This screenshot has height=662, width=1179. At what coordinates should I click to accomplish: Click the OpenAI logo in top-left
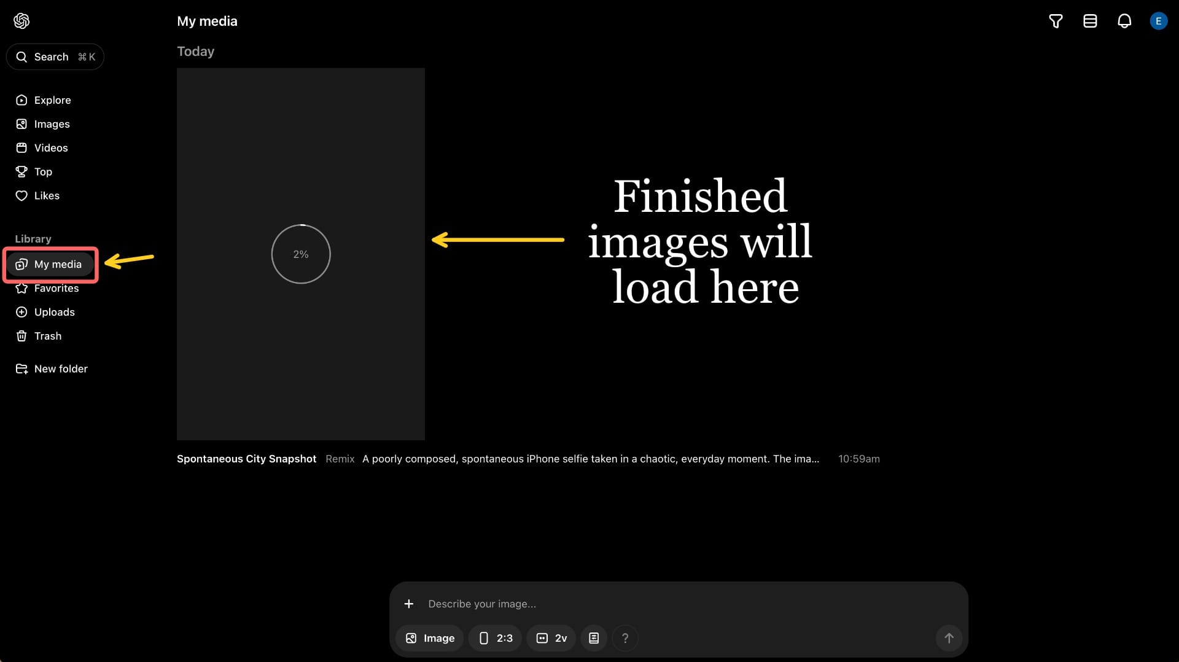pos(21,21)
